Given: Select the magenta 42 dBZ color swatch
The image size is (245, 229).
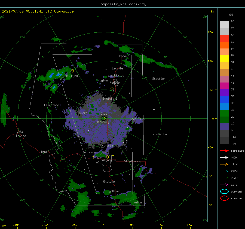Looking at the screenshot, I should 224,86.
